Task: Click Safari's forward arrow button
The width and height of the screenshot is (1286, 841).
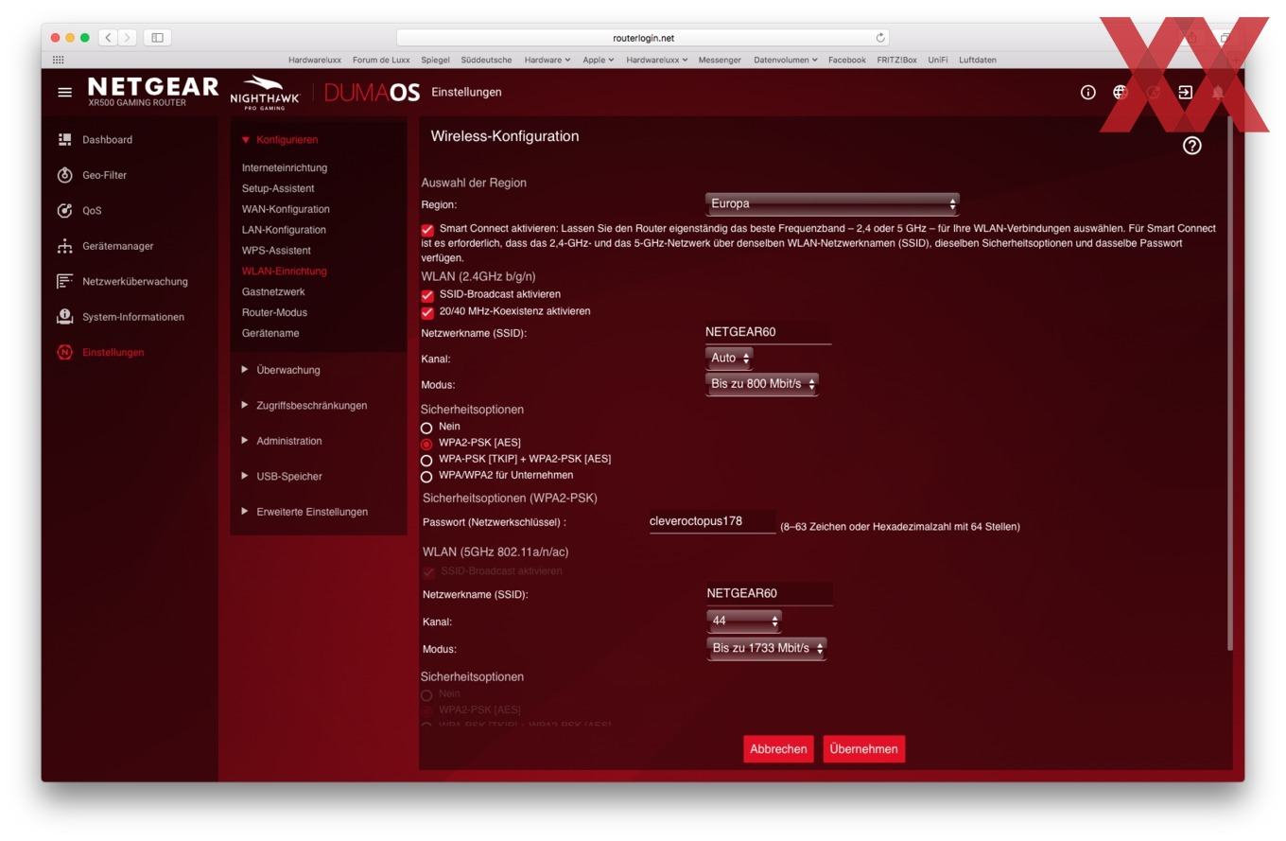Action: [128, 38]
